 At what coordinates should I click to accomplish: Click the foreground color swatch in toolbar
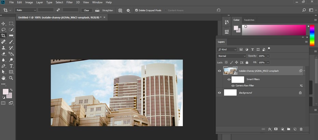5,92
